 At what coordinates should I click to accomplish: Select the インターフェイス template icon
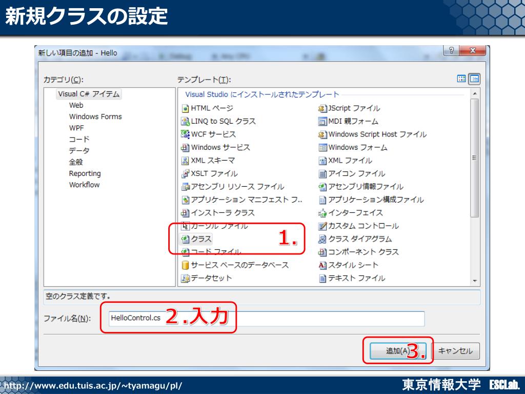tap(322, 213)
